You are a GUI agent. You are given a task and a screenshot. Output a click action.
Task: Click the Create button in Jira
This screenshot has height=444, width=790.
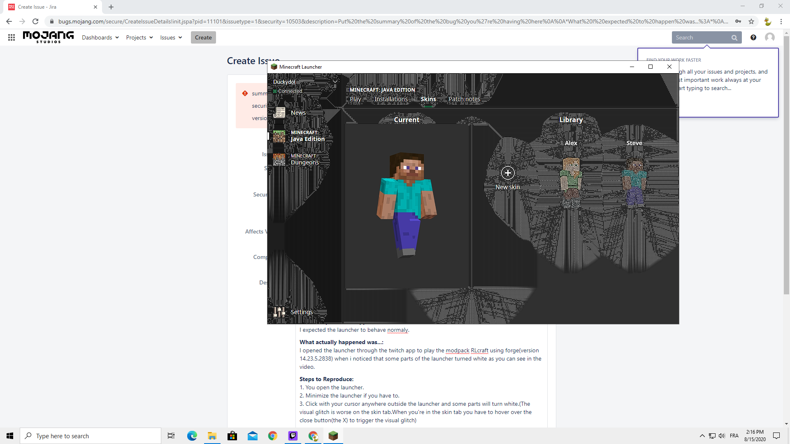(203, 37)
